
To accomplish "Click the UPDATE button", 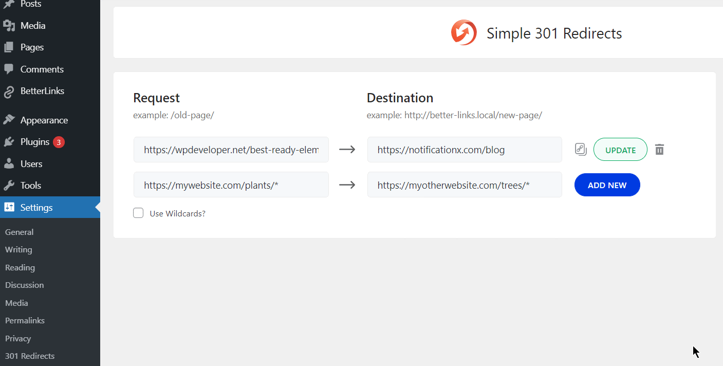I will pyautogui.click(x=620, y=149).
